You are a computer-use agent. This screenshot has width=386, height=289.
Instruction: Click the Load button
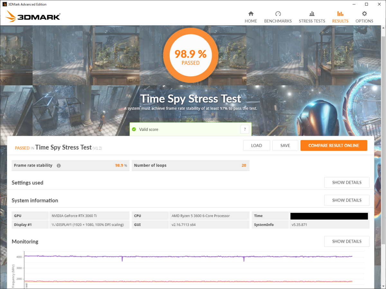coord(257,145)
